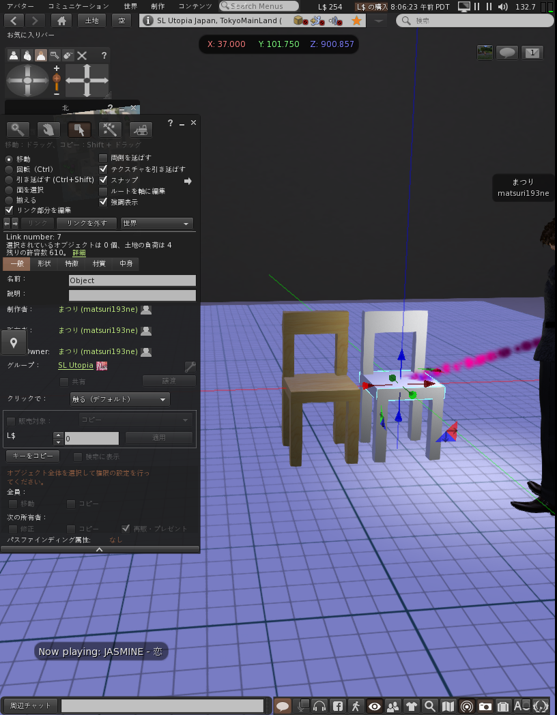Image resolution: width=557 pixels, height=715 pixels.
Task: Open the SL Utopia group link
Action: pyautogui.click(x=76, y=365)
